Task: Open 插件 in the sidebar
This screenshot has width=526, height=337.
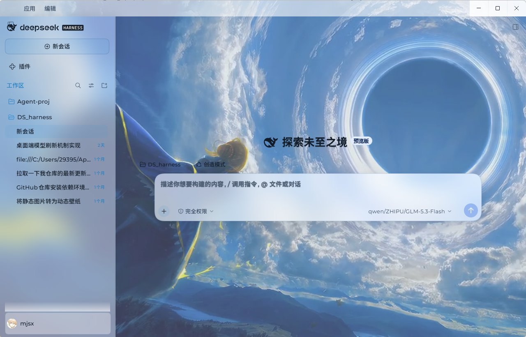Action: click(x=57, y=67)
